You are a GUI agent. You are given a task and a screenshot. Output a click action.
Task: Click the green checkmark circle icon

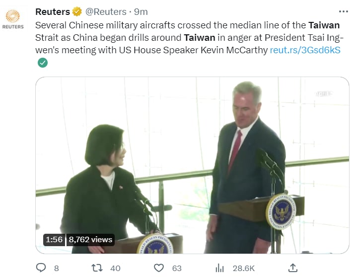[43, 63]
